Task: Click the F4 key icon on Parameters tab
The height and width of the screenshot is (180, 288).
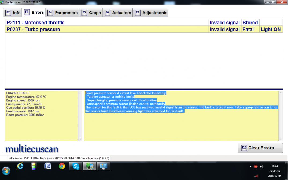Action: tap(50, 13)
